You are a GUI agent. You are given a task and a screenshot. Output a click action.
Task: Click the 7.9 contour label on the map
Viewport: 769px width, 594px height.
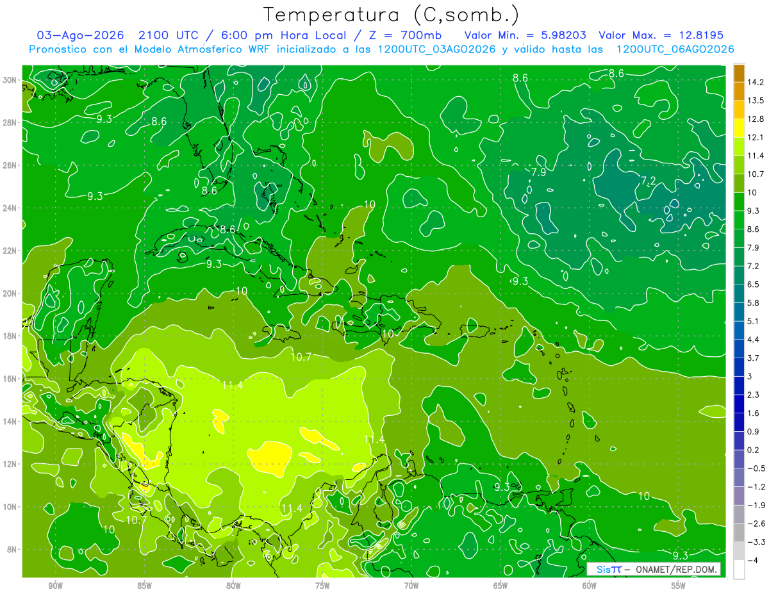click(x=538, y=172)
